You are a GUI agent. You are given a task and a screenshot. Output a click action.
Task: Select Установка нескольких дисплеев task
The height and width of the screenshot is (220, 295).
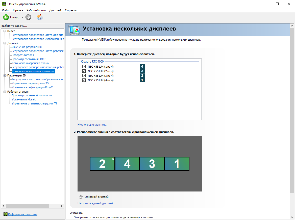point(33,71)
